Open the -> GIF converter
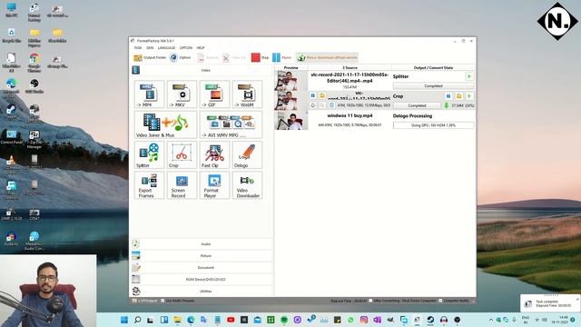The height and width of the screenshot is (327, 581). tap(214, 94)
